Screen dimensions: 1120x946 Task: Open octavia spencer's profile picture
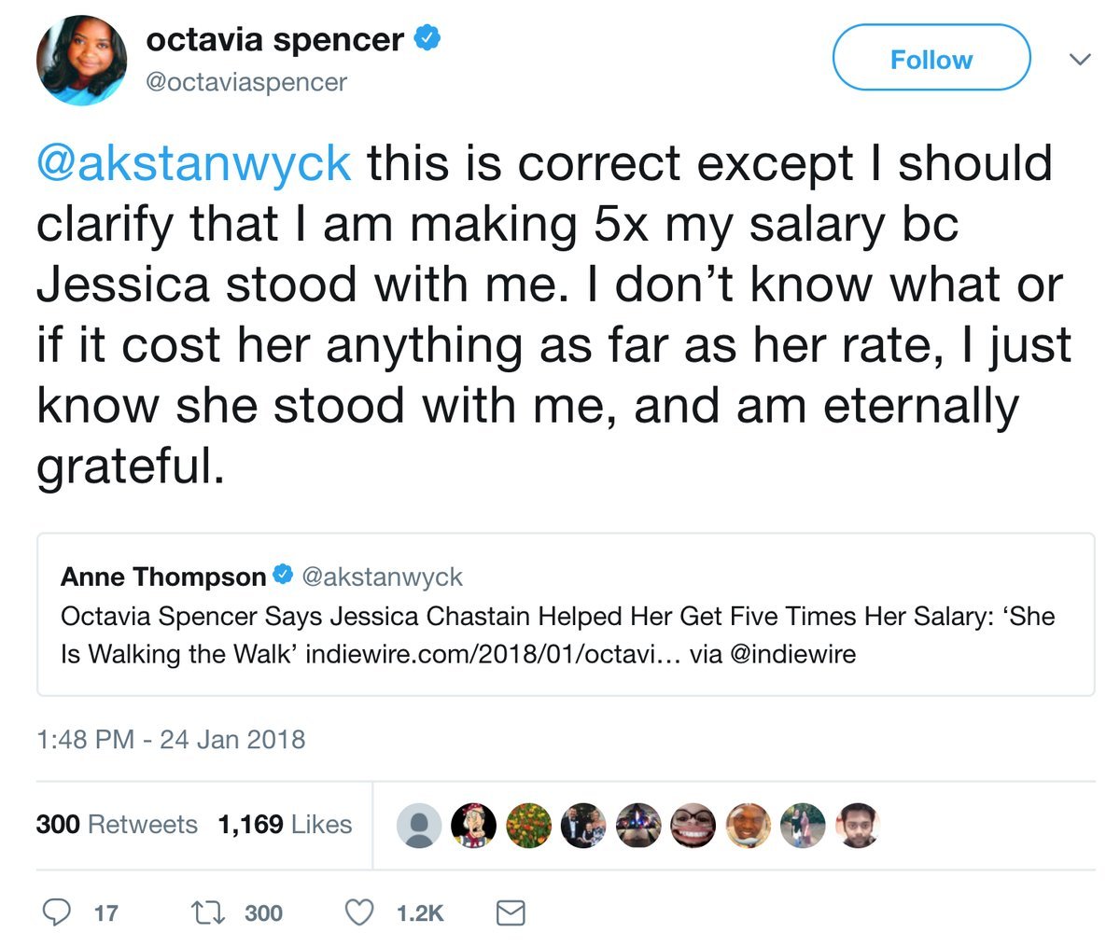81,60
